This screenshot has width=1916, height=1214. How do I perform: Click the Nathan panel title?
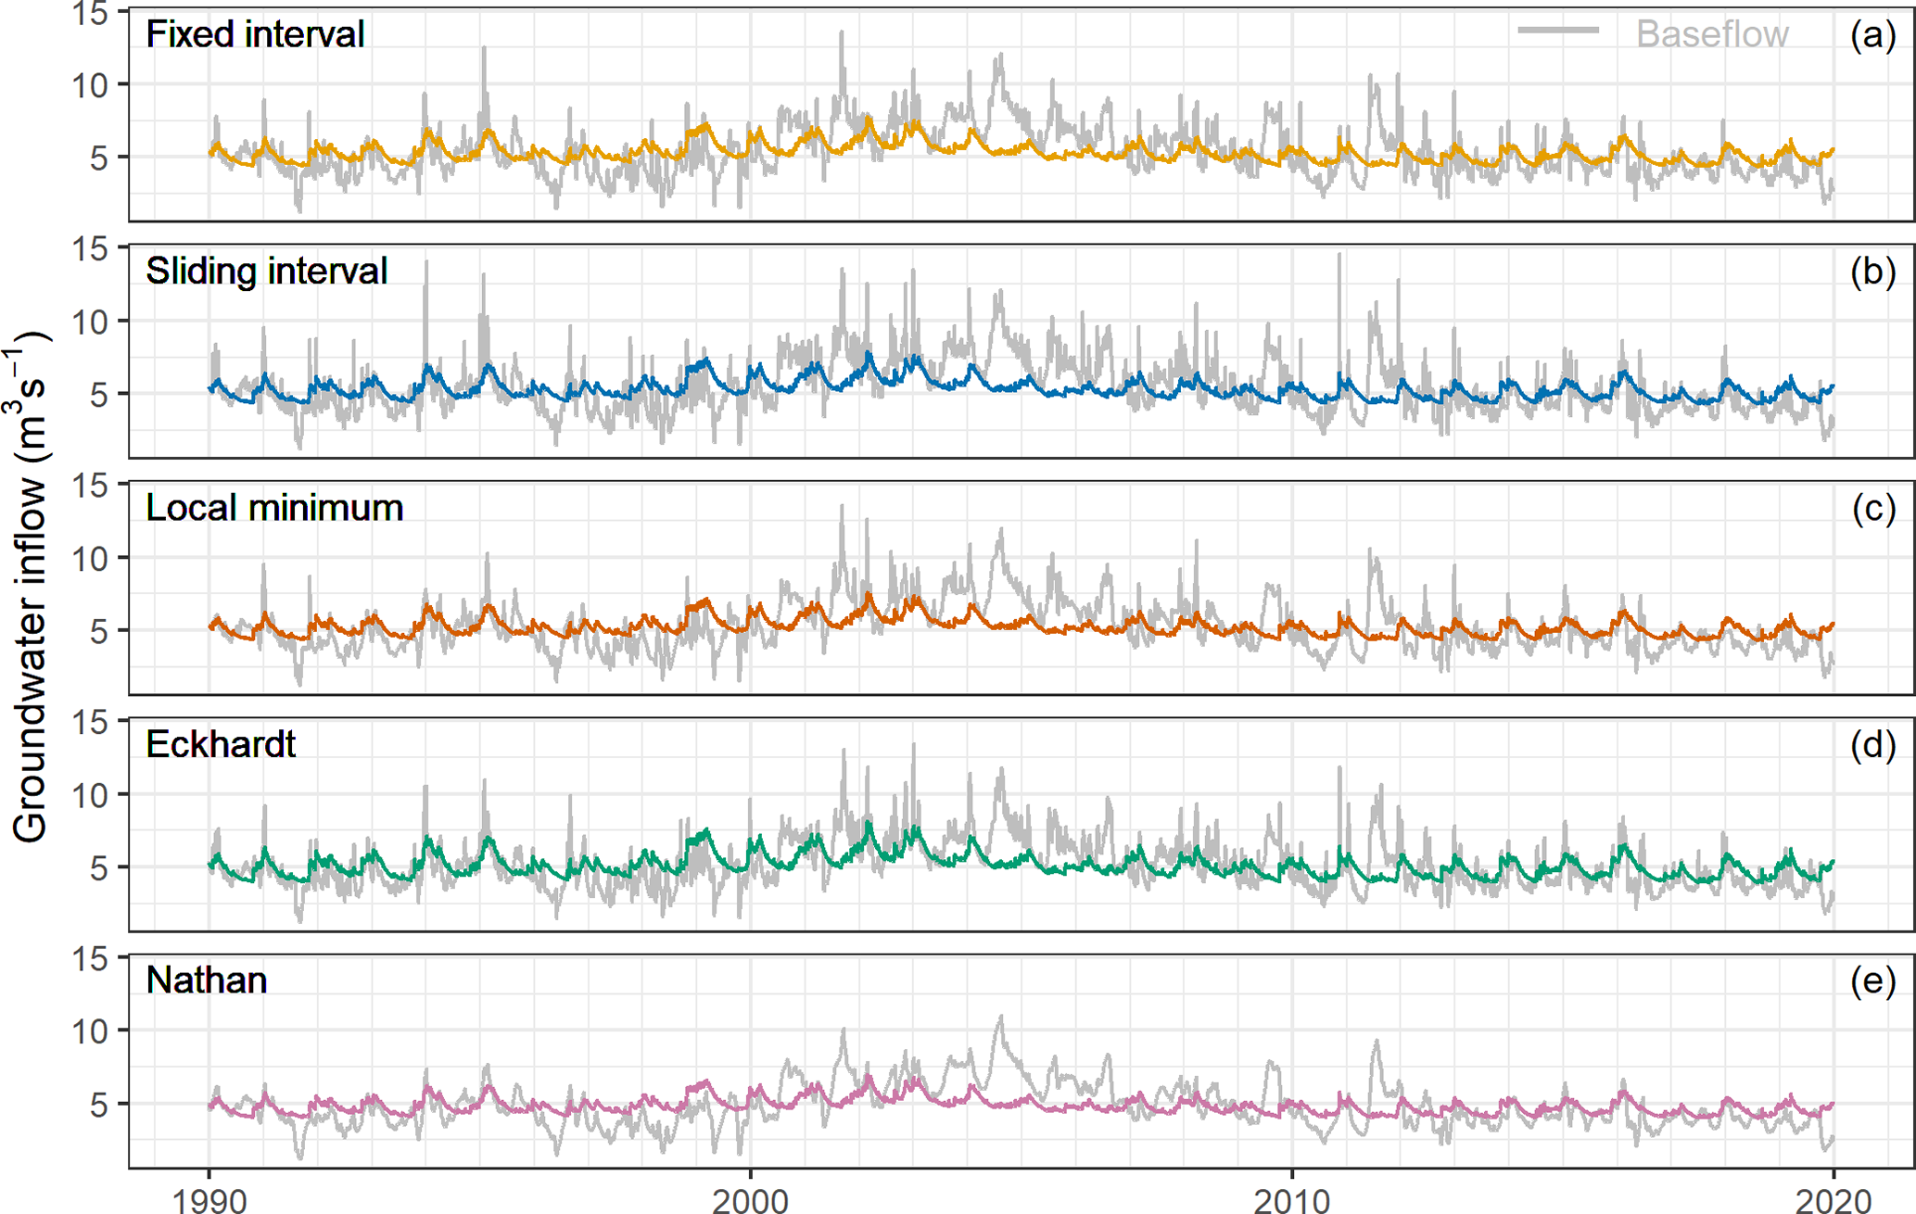[x=207, y=980]
